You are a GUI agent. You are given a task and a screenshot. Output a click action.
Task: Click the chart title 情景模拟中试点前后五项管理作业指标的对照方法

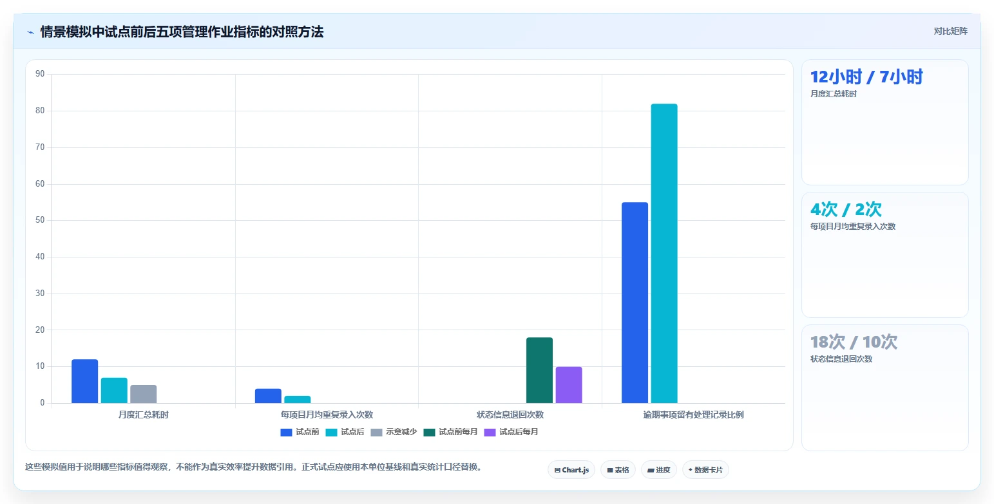tap(182, 32)
